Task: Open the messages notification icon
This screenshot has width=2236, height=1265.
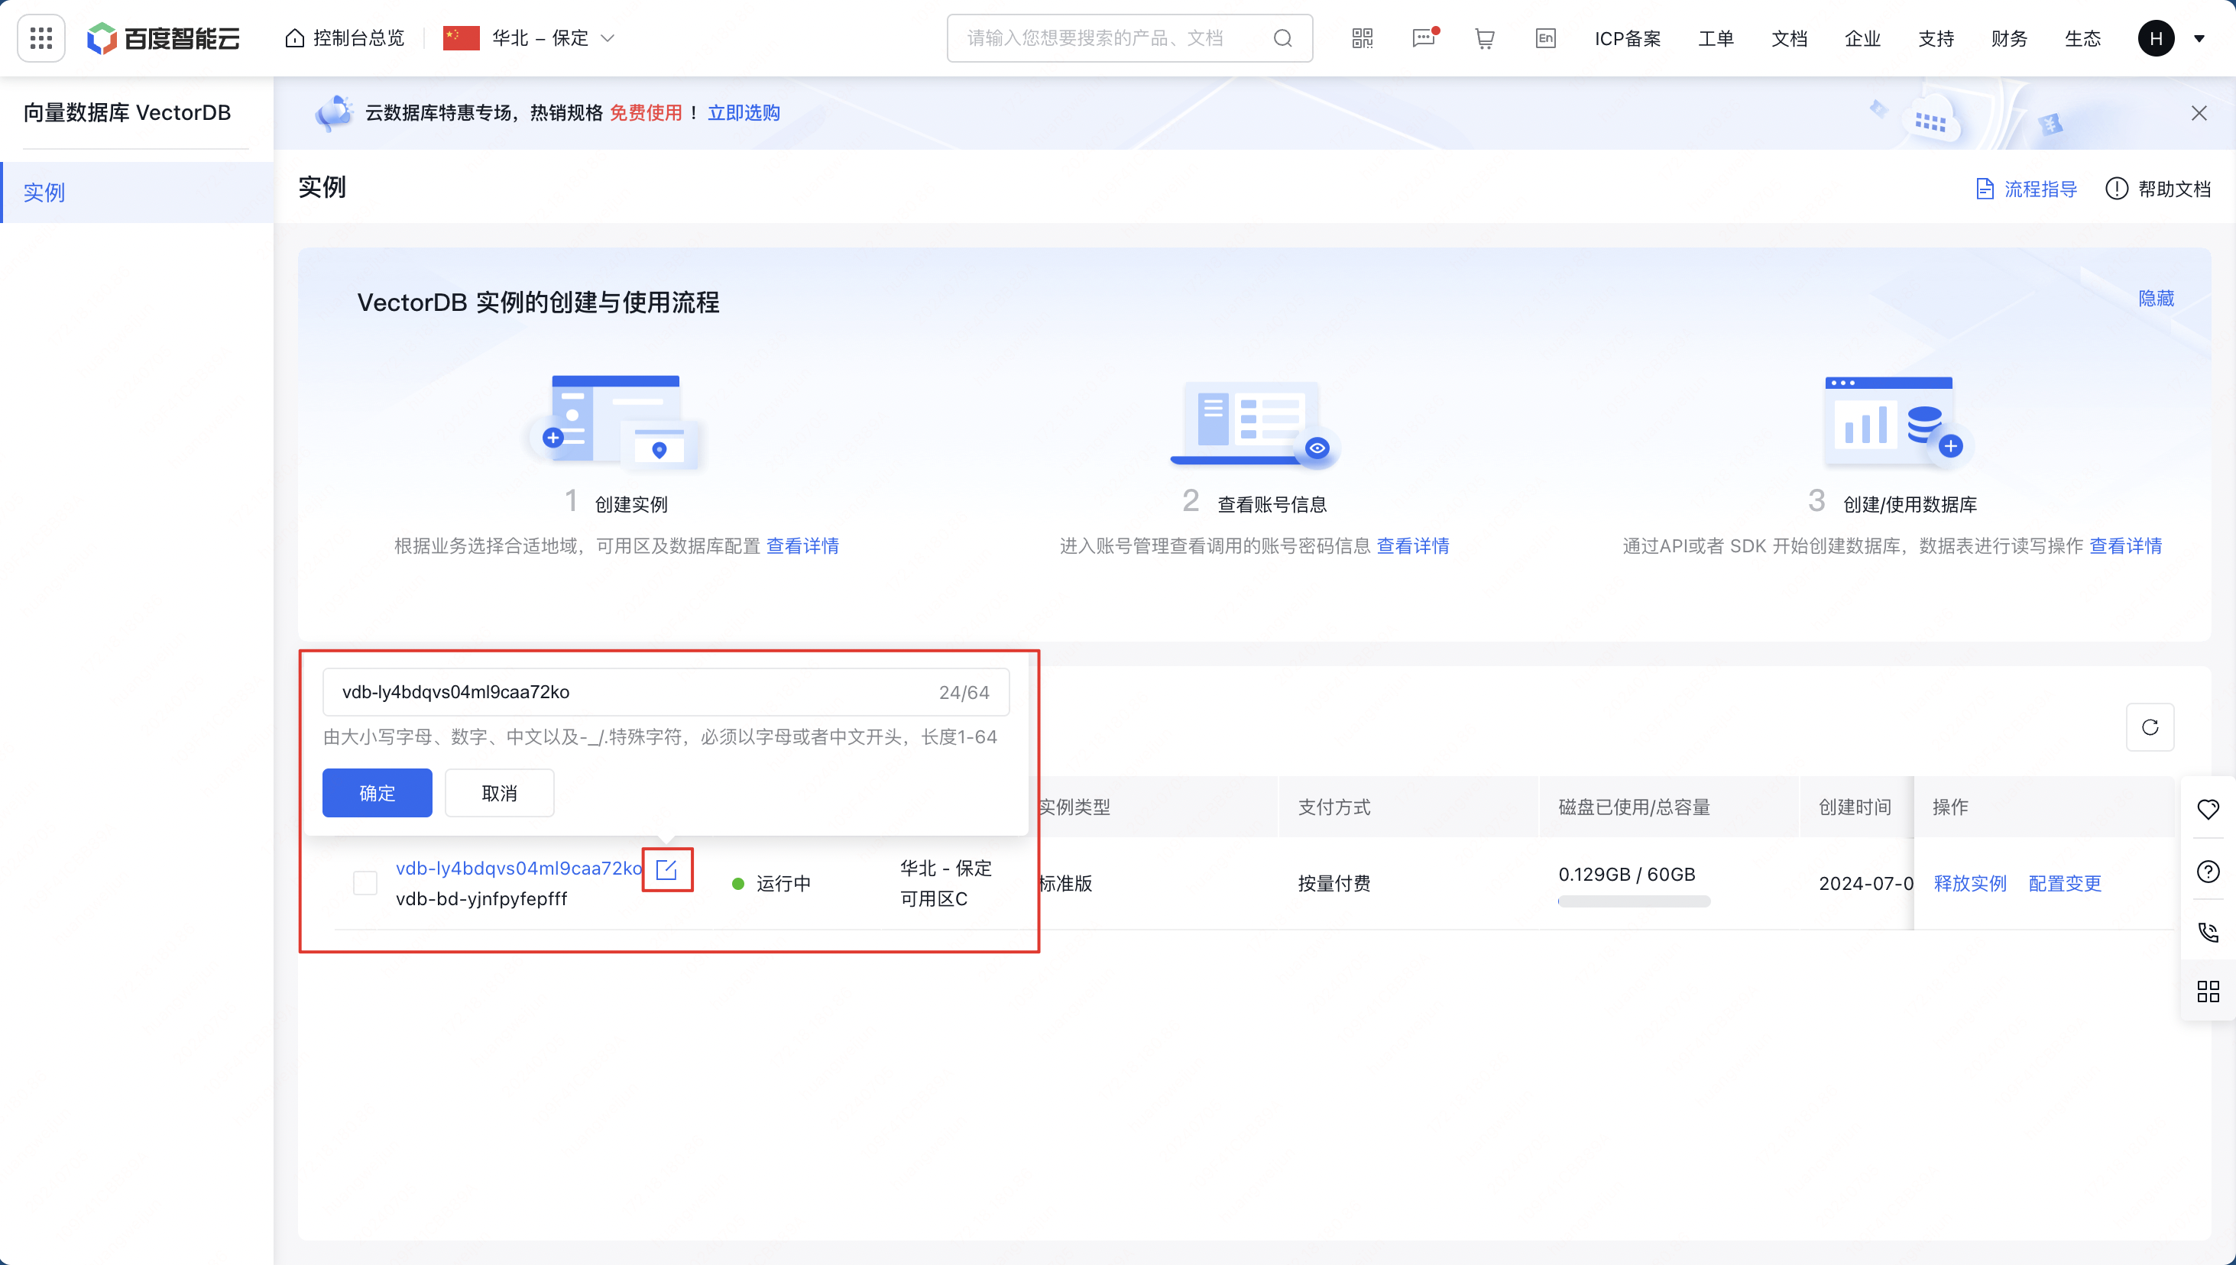Action: [x=1424, y=38]
